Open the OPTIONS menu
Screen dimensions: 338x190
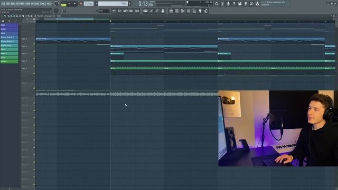click(x=35, y=4)
